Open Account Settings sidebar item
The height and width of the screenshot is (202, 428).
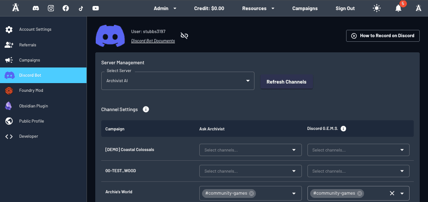coord(43,30)
